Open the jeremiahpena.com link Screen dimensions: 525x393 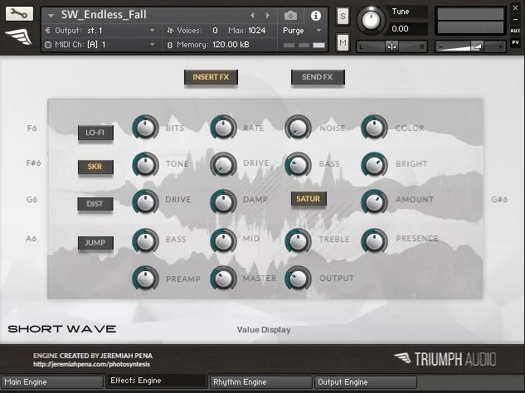click(x=91, y=364)
